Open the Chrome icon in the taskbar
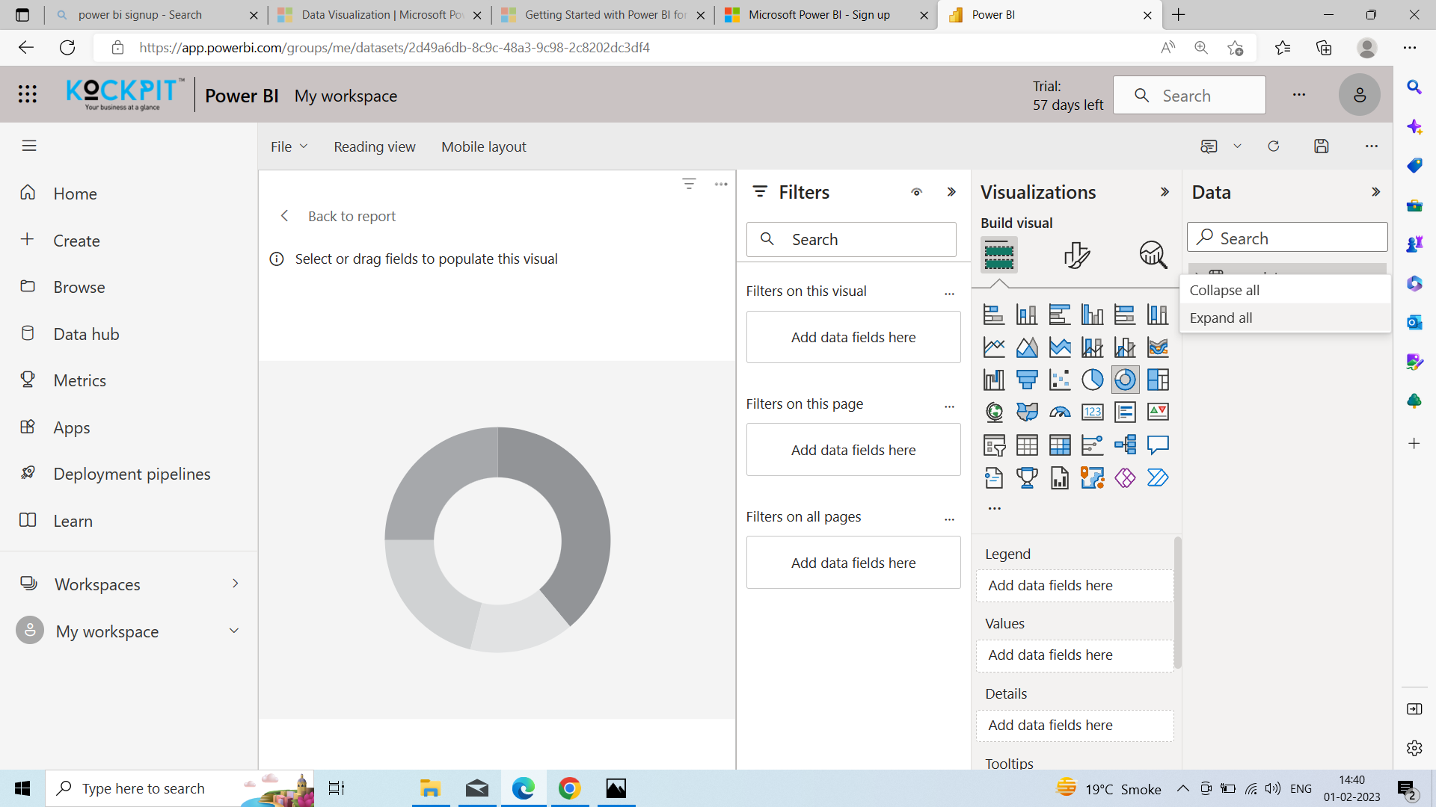 pos(570,788)
